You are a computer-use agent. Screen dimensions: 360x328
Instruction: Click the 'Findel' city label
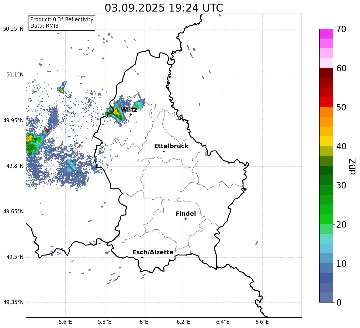(186, 214)
